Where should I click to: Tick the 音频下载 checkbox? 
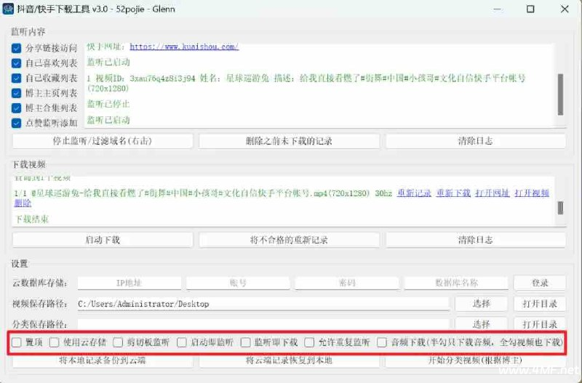point(382,342)
